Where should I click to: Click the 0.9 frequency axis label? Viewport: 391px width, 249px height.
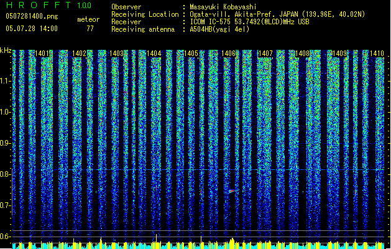pyautogui.click(x=6, y=143)
